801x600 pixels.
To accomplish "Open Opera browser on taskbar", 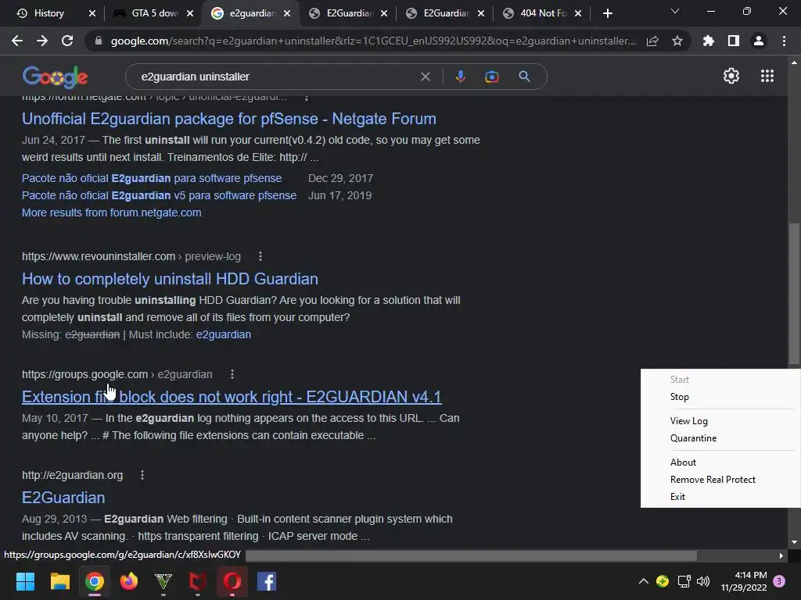I will (x=232, y=581).
